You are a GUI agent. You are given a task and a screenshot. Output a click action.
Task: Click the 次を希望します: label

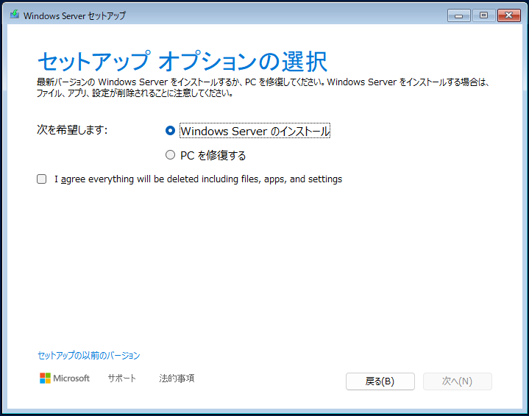pos(72,129)
